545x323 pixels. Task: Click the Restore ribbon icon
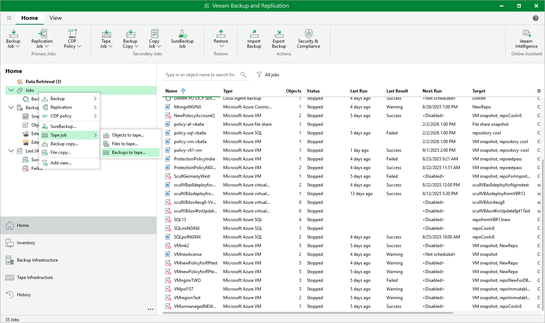(x=221, y=34)
